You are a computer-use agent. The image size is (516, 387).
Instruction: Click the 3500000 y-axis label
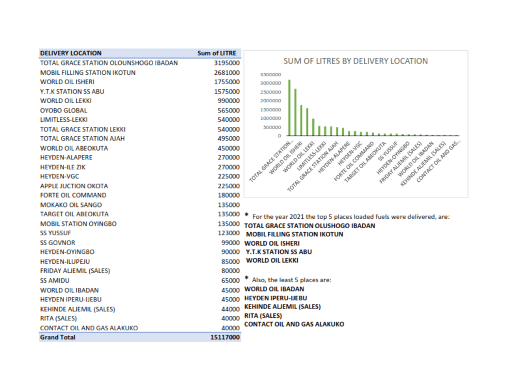[270, 74]
